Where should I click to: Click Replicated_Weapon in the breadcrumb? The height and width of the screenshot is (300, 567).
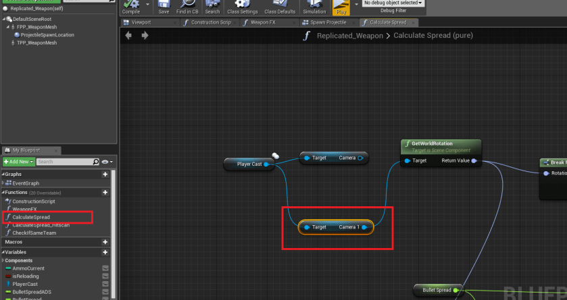pos(349,36)
